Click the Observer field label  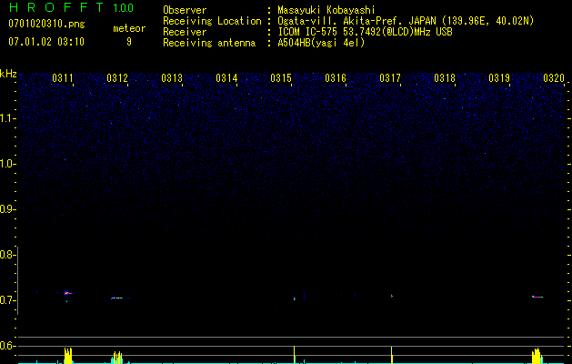pos(185,10)
